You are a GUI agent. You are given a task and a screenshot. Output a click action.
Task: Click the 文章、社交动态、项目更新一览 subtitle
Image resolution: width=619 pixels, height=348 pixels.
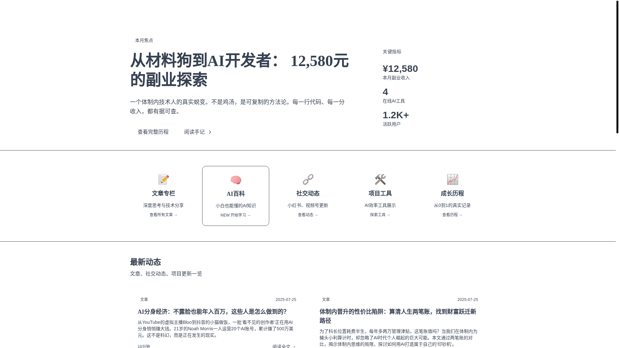166,274
